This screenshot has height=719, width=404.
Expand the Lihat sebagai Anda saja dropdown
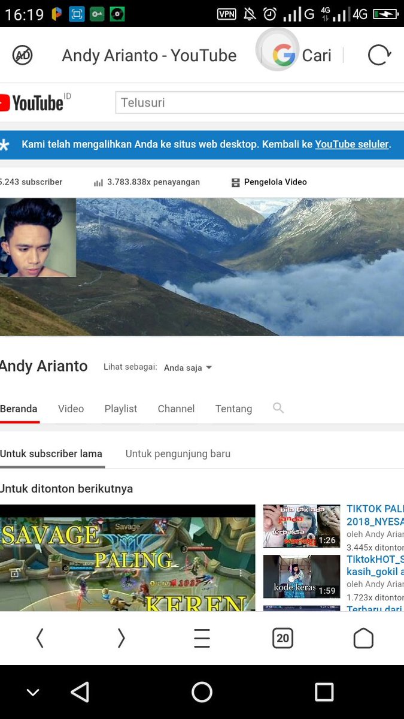coord(188,367)
